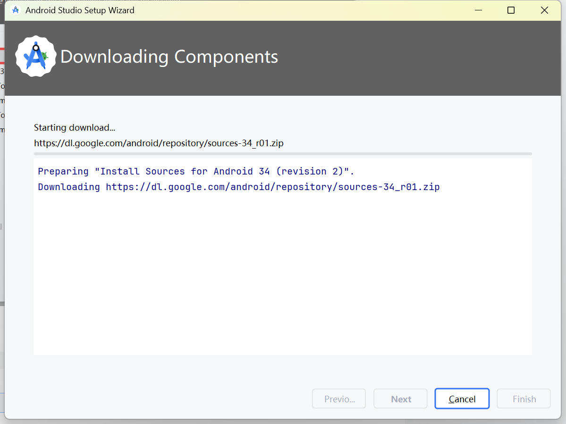Click the disabled Finish button
This screenshot has width=566, height=424.
pos(524,399)
